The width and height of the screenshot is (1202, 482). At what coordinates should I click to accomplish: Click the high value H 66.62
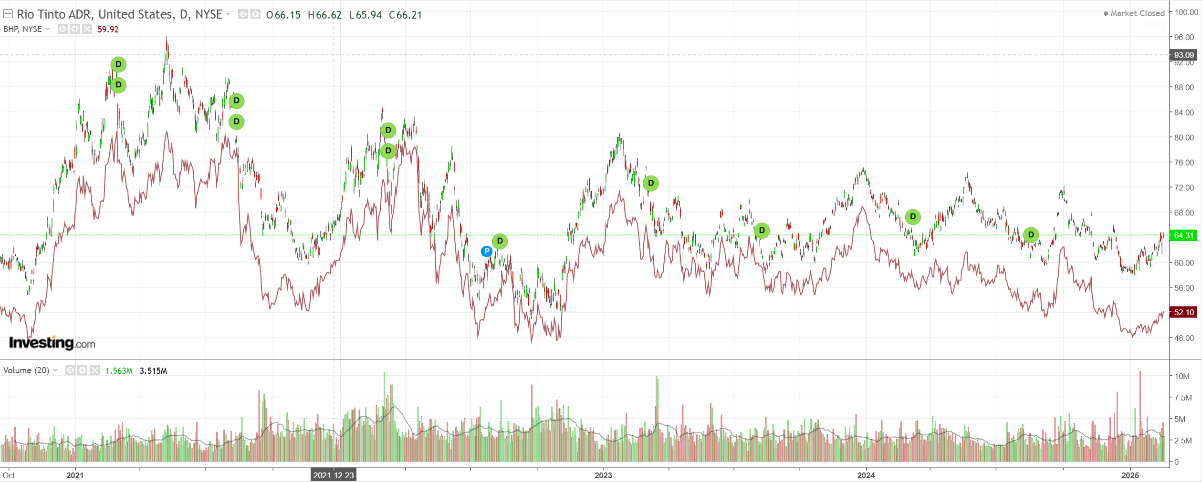click(325, 15)
